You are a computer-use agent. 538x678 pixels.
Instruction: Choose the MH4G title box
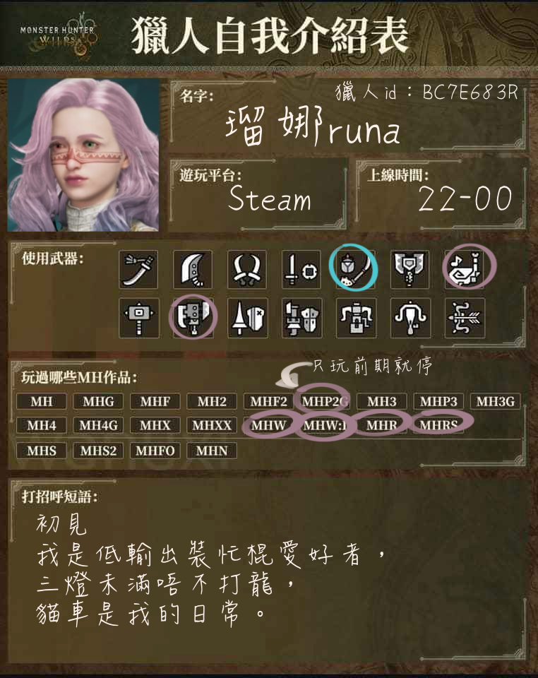(99, 425)
